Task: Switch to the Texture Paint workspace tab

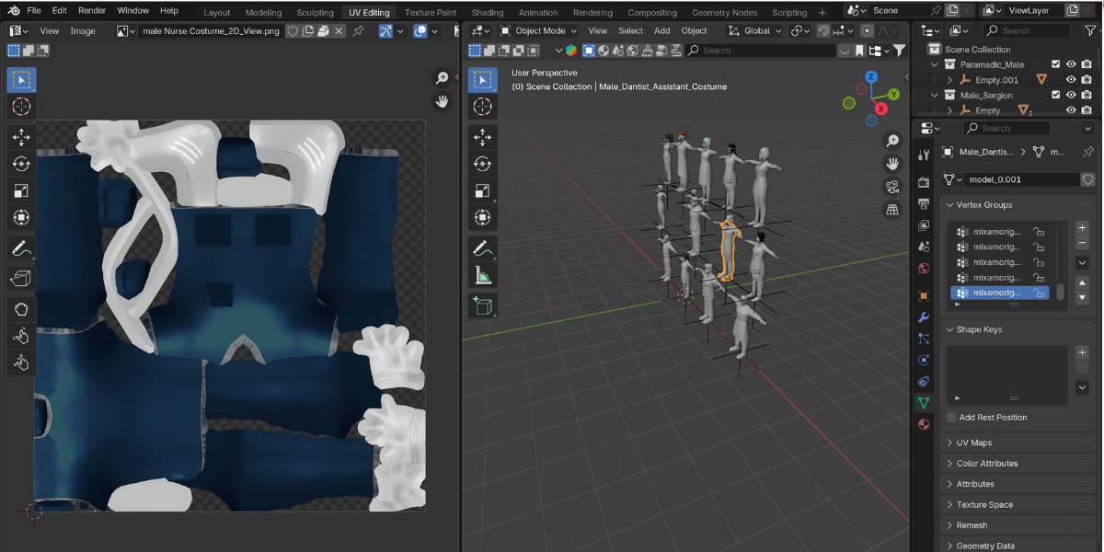Action: coord(431,13)
